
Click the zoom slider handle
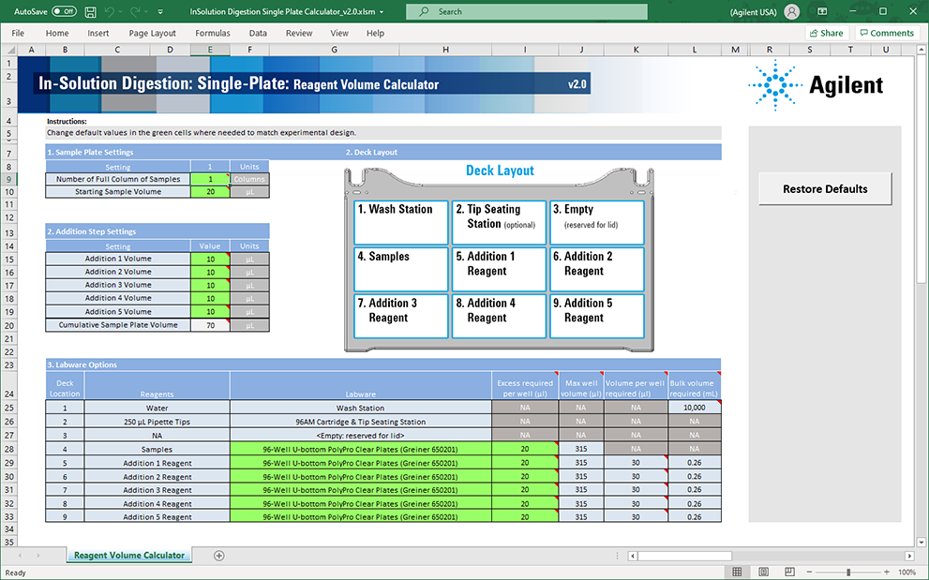(x=848, y=573)
